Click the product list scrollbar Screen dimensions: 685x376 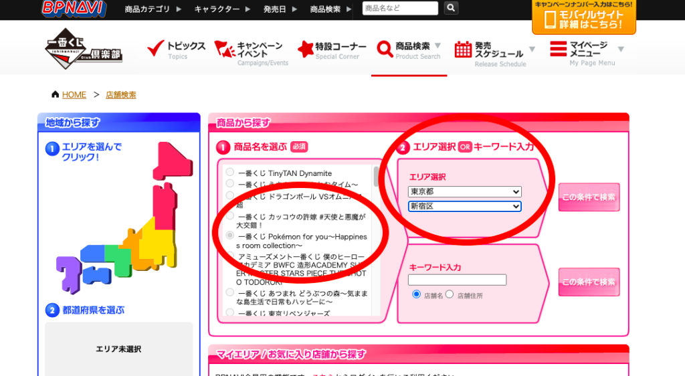(x=376, y=177)
